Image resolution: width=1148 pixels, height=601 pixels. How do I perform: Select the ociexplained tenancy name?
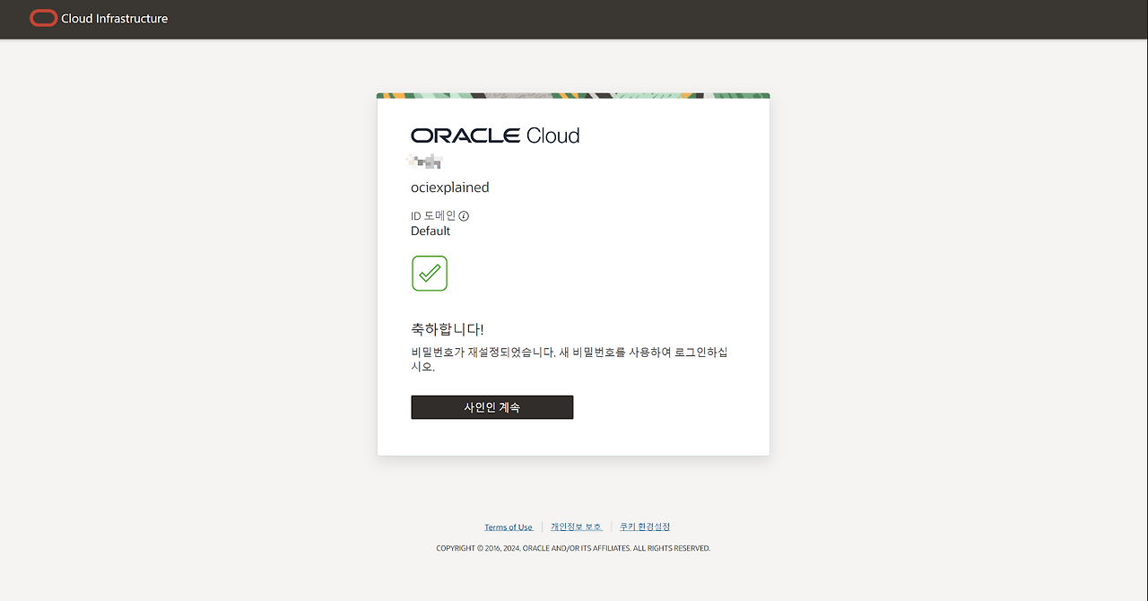(x=449, y=187)
